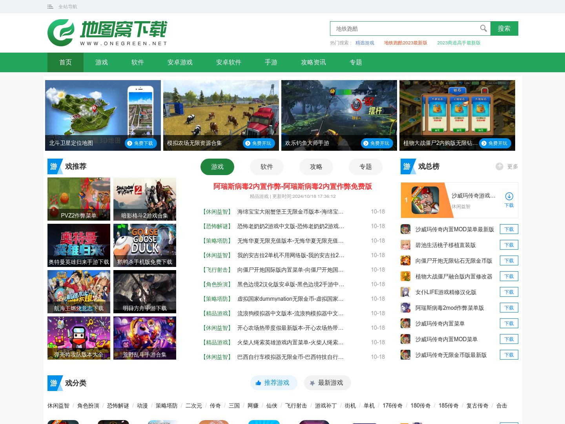
Task: Select the 软件 filter pill
Action: click(267, 167)
